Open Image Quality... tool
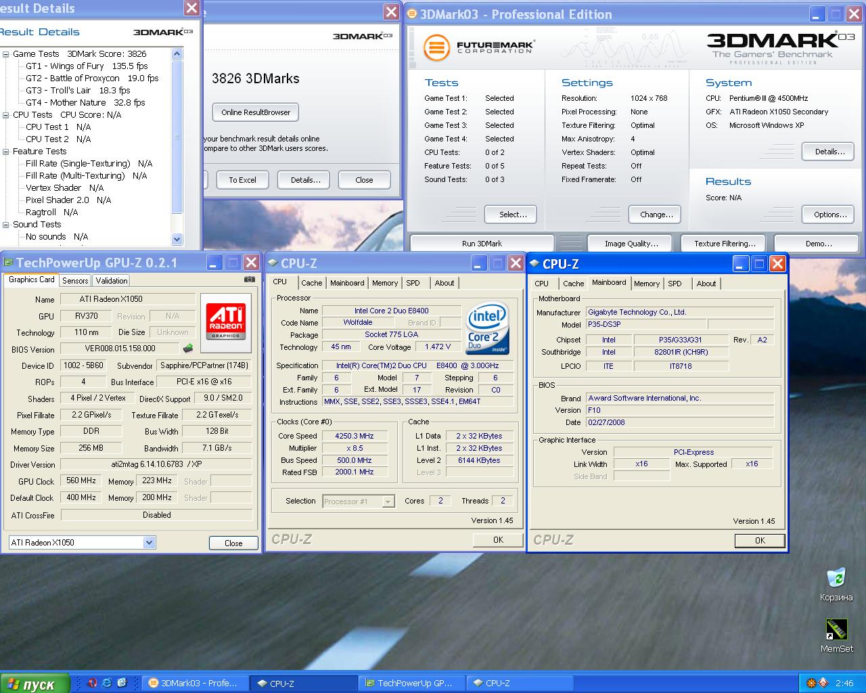The height and width of the screenshot is (693, 866). (631, 244)
